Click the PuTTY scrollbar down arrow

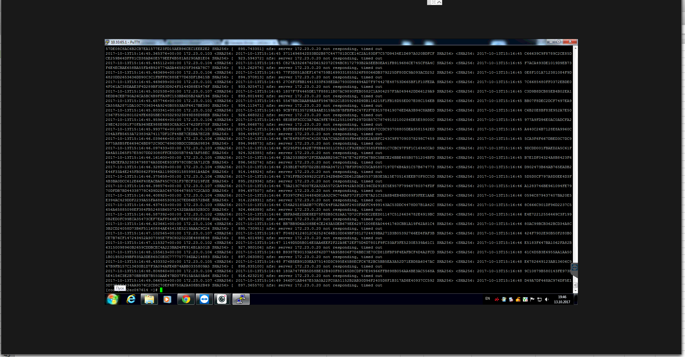pos(575,291)
